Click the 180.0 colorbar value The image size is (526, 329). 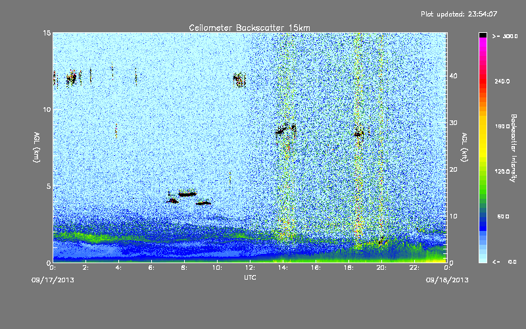tap(502, 126)
